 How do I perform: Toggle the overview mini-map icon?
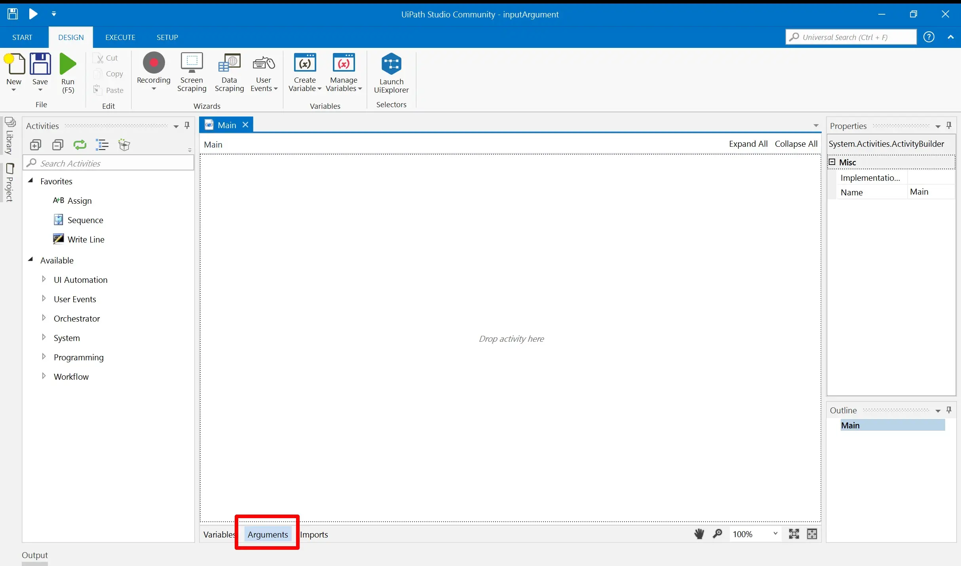pyautogui.click(x=812, y=534)
